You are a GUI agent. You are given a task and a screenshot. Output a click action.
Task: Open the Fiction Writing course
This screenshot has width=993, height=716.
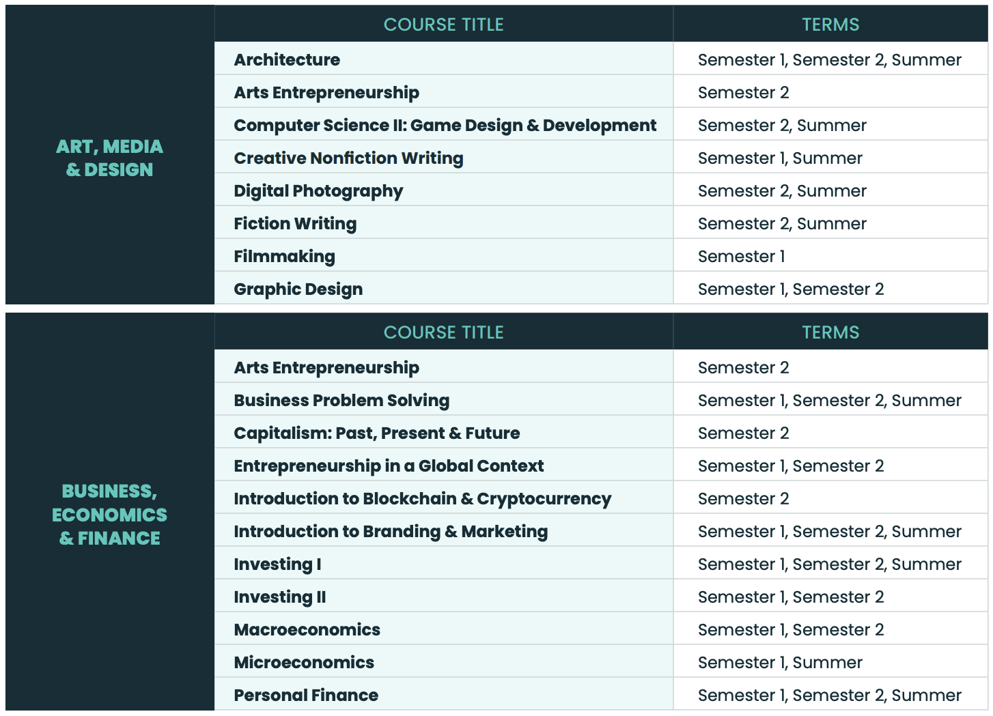click(295, 224)
